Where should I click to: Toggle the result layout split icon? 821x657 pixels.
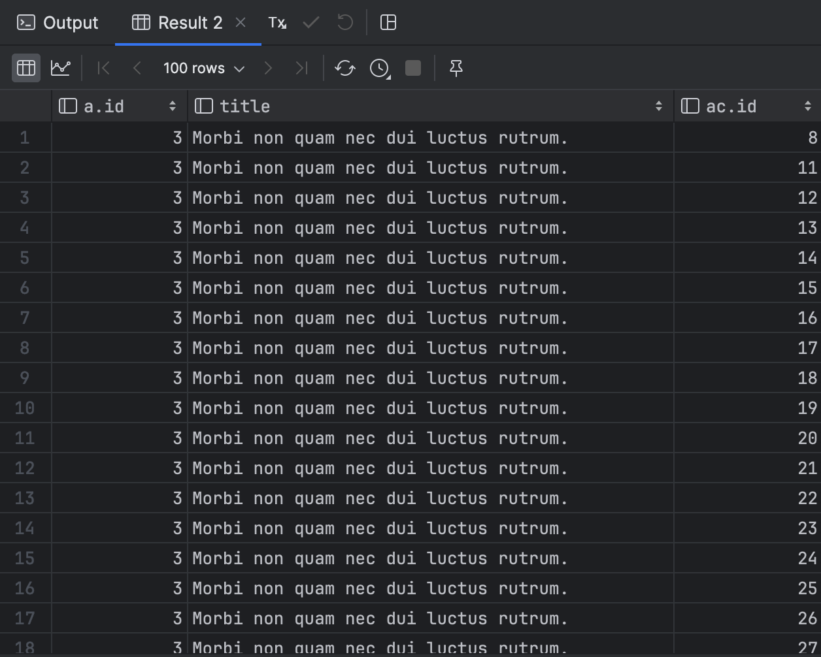(388, 23)
